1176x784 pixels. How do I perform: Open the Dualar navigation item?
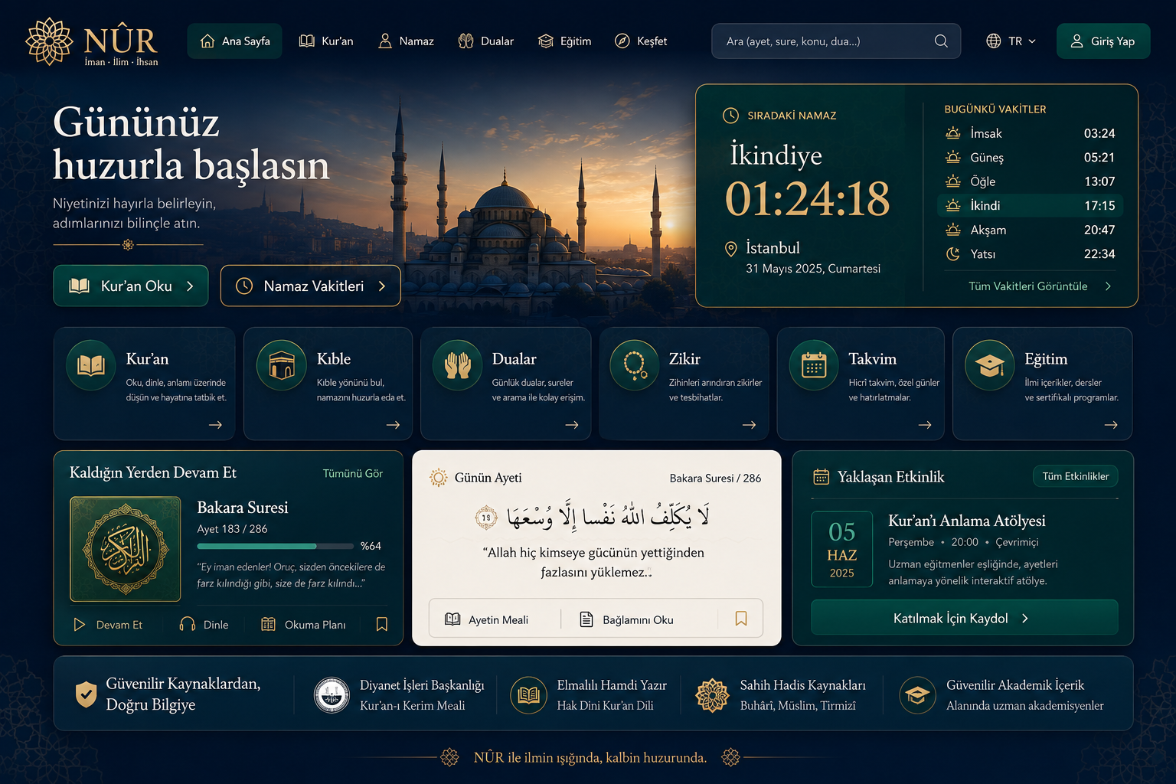tap(486, 41)
